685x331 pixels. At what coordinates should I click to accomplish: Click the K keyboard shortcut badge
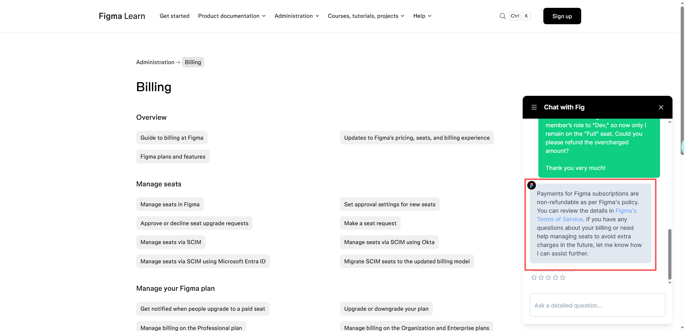point(526,16)
